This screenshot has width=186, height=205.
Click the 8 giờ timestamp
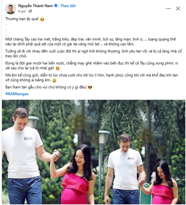point(22,11)
